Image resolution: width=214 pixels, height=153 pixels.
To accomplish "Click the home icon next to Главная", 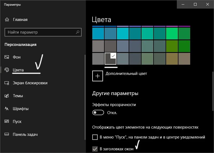I will [7, 20].
